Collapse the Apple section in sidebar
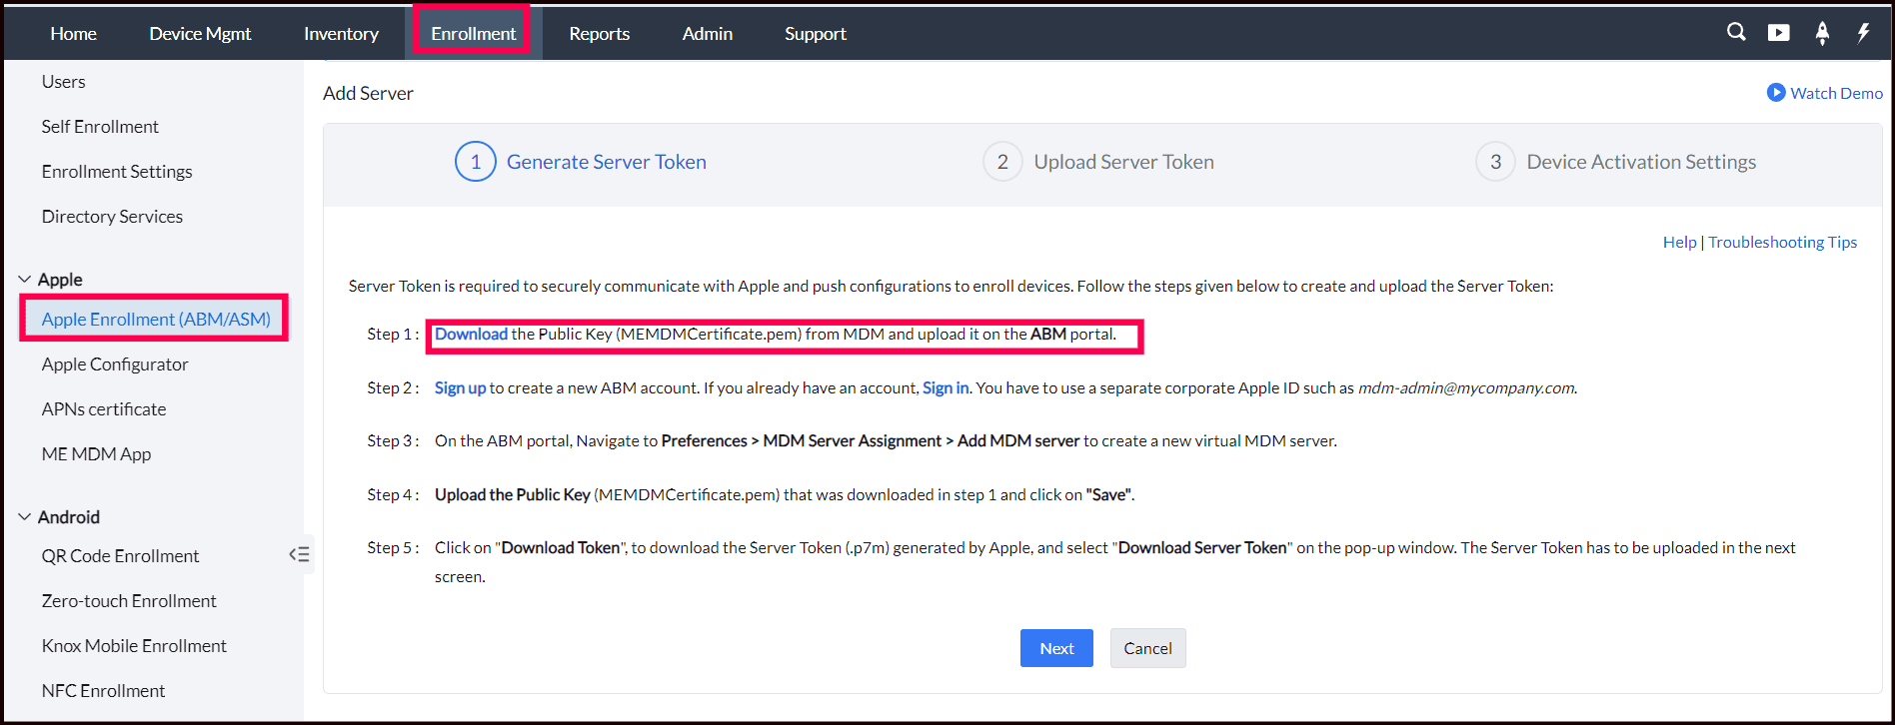1895x725 pixels. coord(25,280)
